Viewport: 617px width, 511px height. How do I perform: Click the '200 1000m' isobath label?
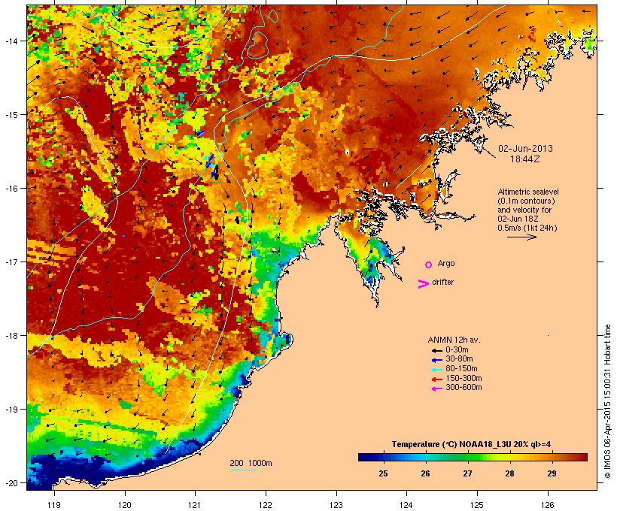click(x=251, y=463)
